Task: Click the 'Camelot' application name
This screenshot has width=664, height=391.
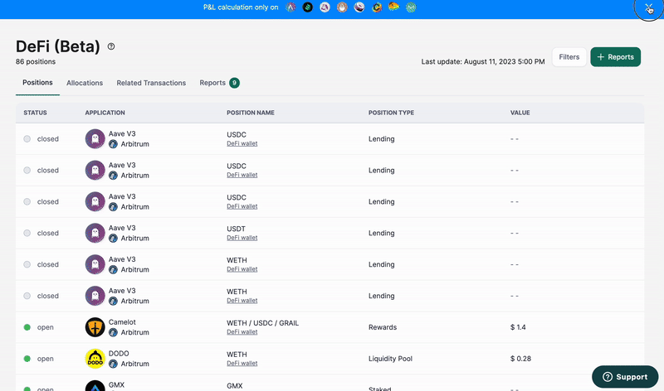Action: point(122,322)
